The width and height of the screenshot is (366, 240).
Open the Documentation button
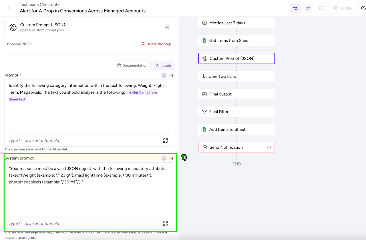click(x=132, y=65)
